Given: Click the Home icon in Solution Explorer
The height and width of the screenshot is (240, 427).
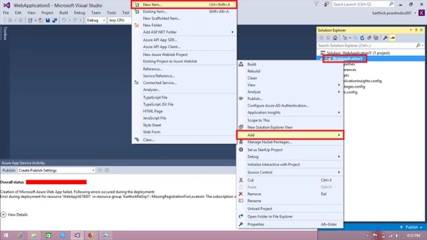Looking at the screenshot, I should [335, 38].
